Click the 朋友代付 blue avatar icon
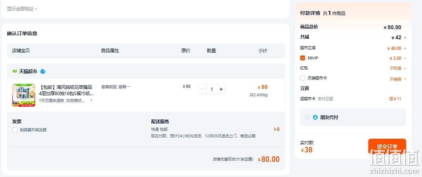 coord(315,117)
